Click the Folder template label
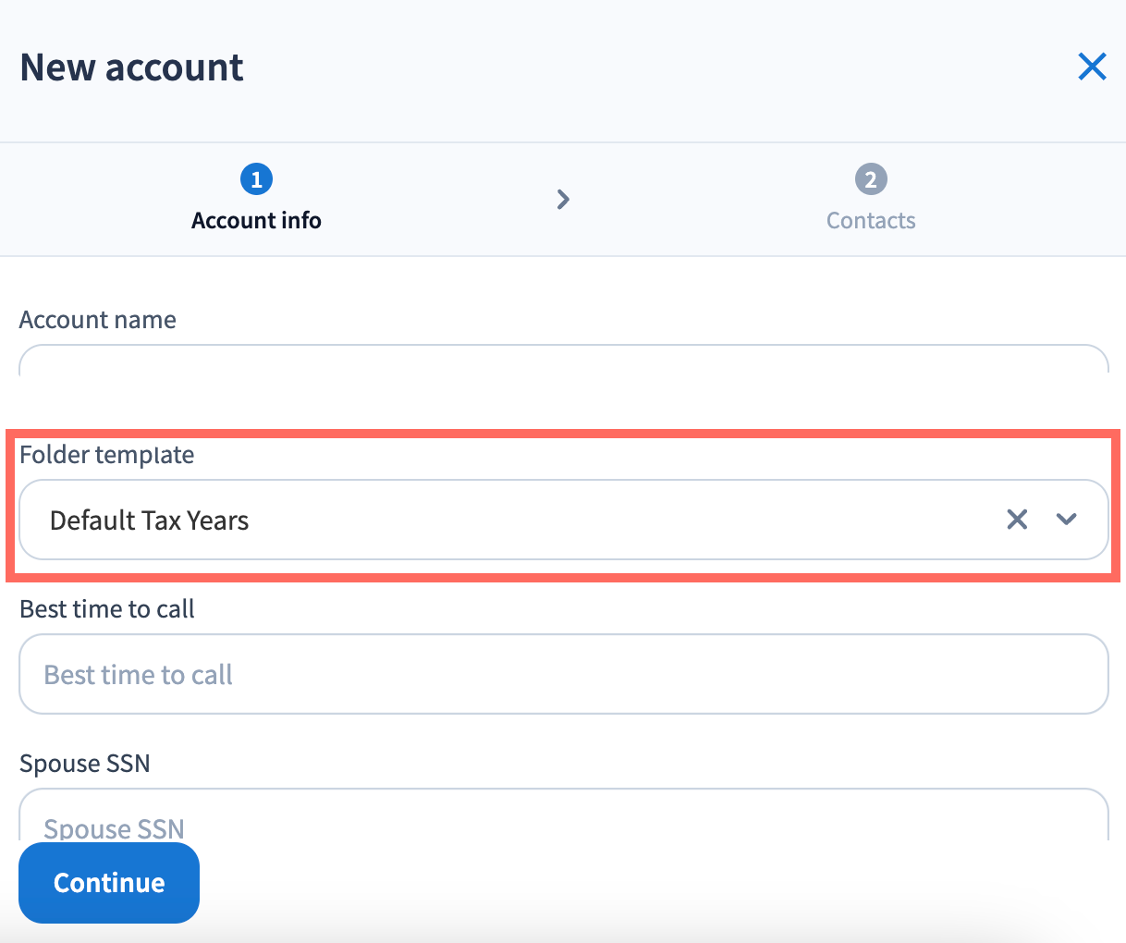Image resolution: width=1126 pixels, height=943 pixels. pyautogui.click(x=107, y=456)
